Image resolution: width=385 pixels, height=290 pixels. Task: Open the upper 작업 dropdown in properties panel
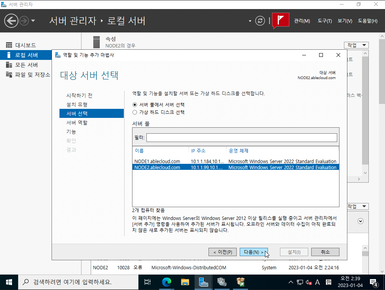pos(356,45)
